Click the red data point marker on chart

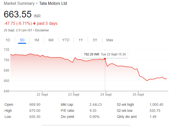coord(105,59)
